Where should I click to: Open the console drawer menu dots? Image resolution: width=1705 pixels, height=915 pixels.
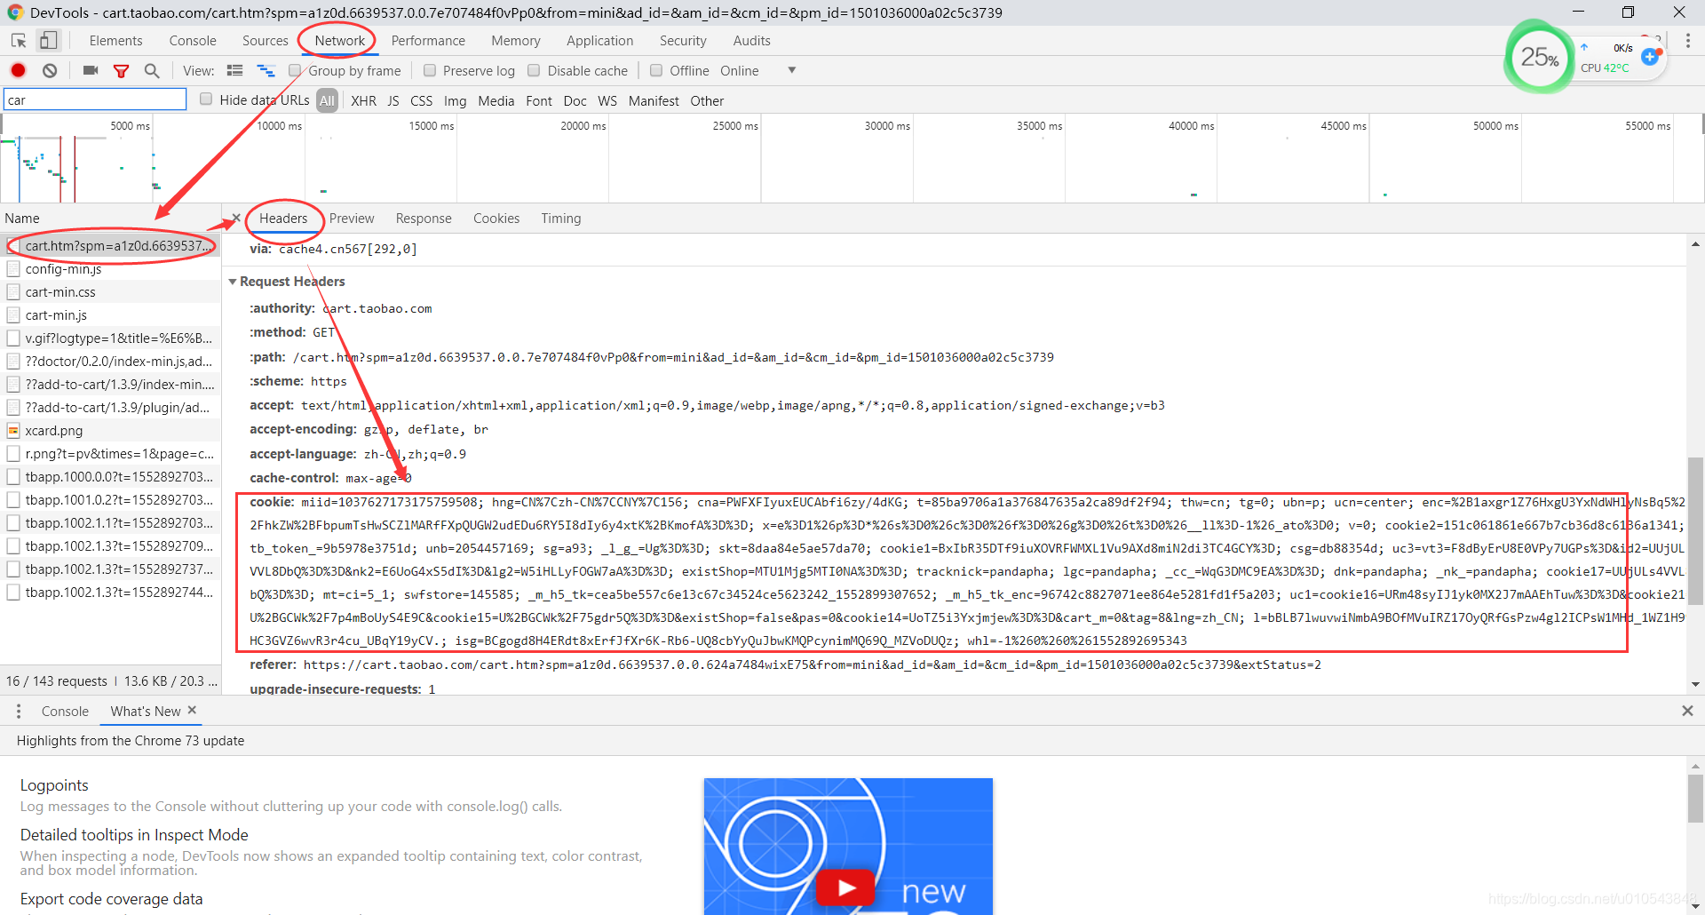tap(19, 712)
